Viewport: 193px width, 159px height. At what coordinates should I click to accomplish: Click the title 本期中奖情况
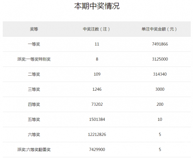tap(97, 6)
